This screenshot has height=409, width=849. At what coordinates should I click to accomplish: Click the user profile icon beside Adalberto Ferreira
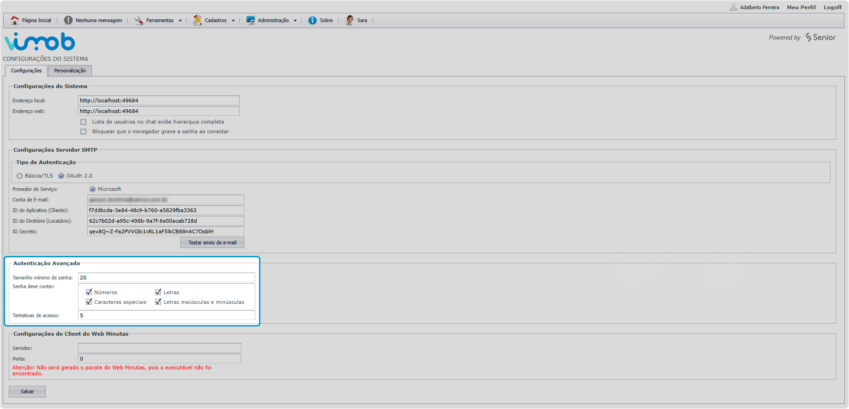click(733, 7)
